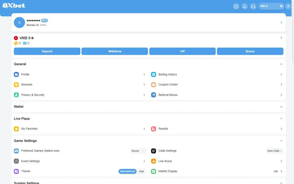This screenshot has height=184, width=294.
Task: Click the Privacy & Security icon
Action: [x=16, y=95]
